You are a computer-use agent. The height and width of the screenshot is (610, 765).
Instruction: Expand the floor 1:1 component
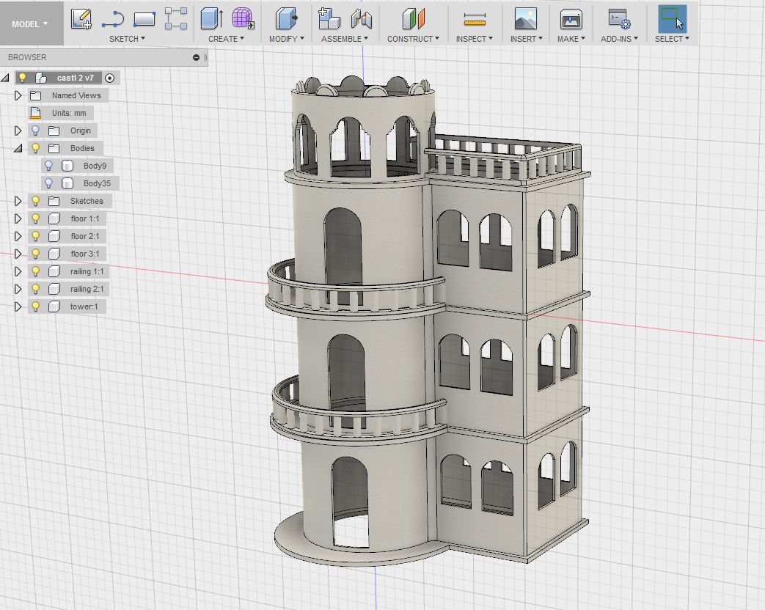[x=18, y=218]
